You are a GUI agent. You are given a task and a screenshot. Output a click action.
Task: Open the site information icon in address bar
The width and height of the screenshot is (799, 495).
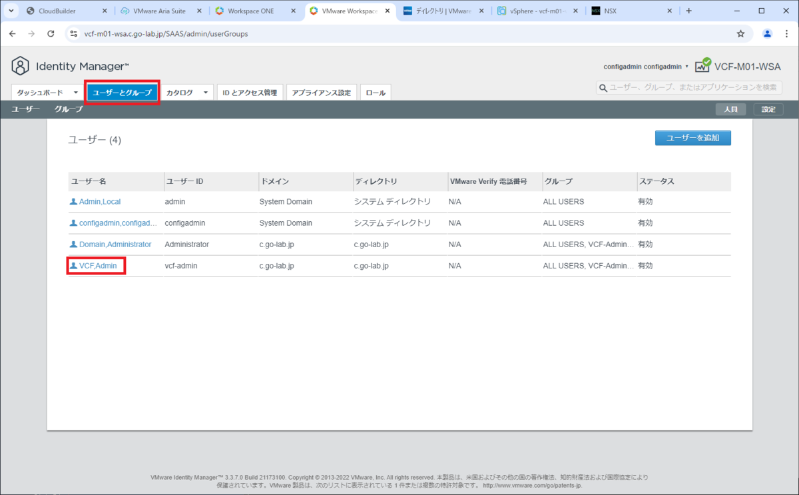coord(74,33)
